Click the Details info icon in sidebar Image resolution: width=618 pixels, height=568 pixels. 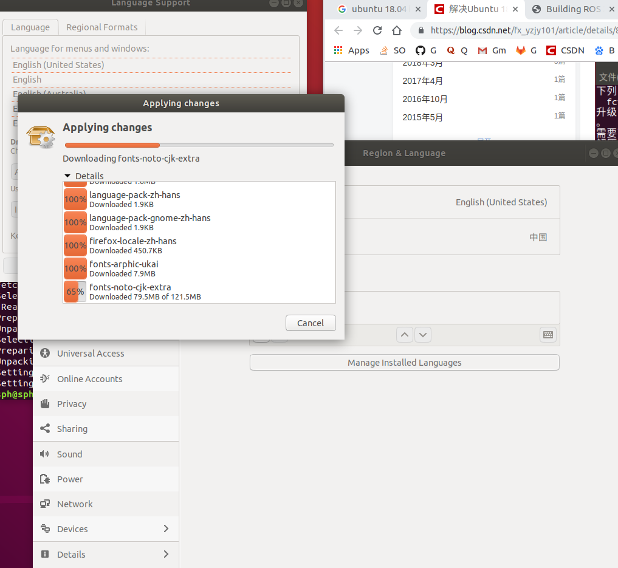pos(45,554)
